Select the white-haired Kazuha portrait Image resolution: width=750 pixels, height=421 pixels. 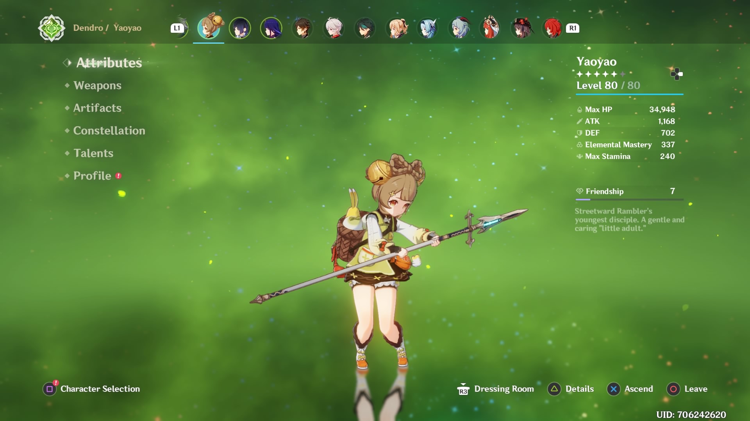(334, 28)
